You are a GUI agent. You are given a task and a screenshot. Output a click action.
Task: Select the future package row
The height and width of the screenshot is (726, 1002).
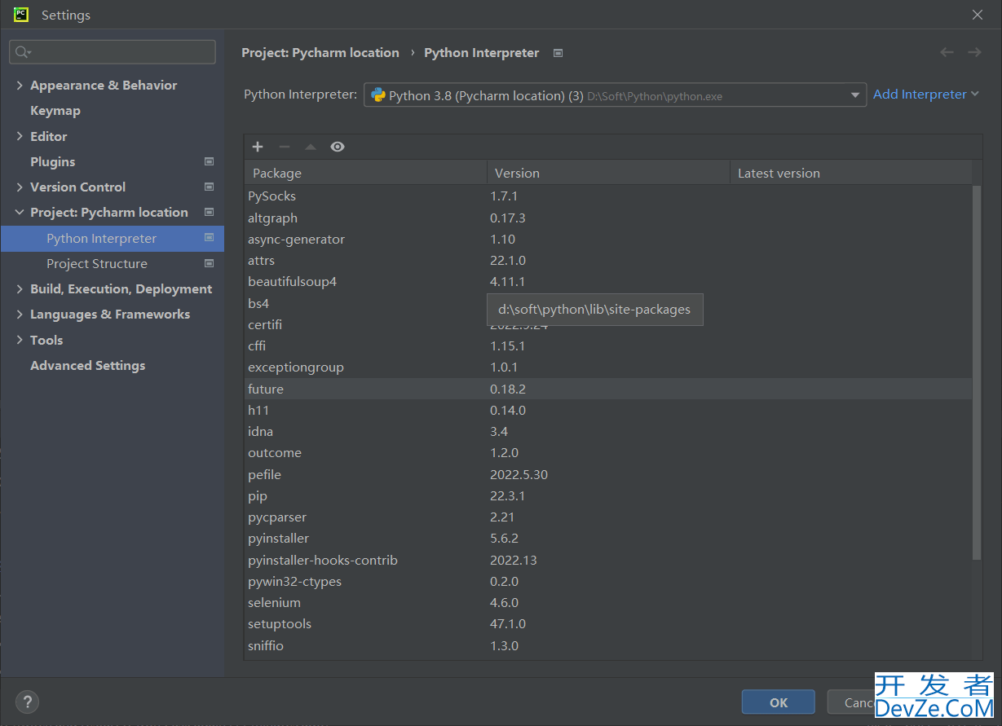[x=608, y=389]
